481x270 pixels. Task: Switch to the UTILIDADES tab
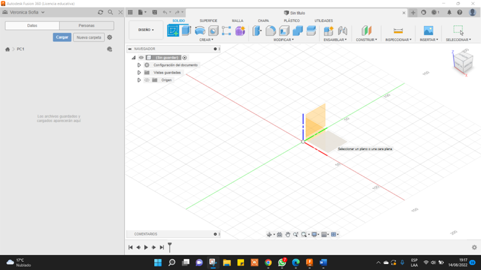coord(324,21)
